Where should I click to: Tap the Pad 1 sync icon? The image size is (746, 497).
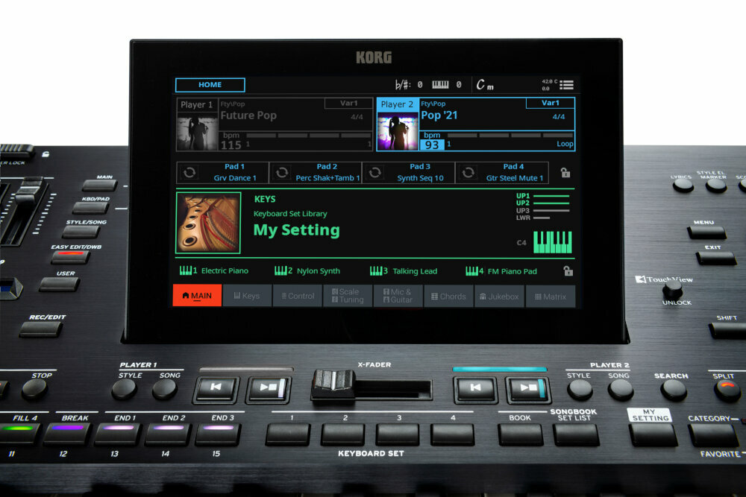(189, 173)
